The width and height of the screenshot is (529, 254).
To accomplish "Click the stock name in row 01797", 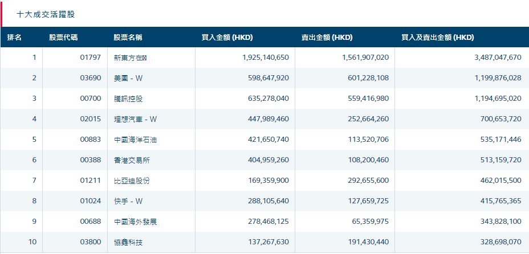I will point(131,58).
